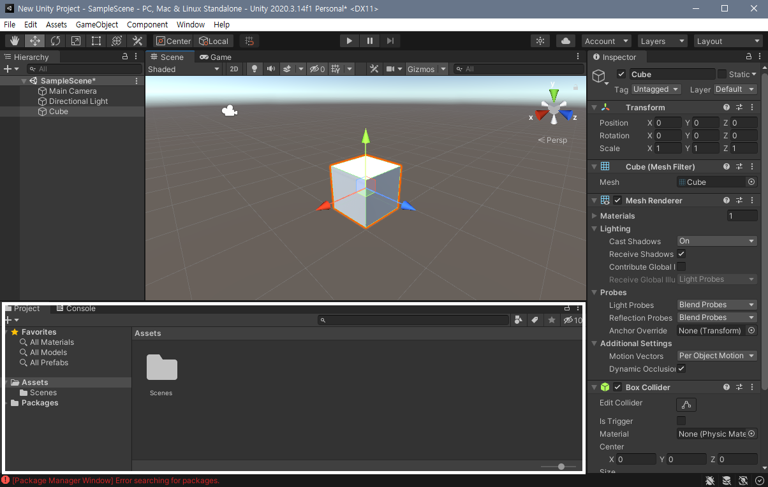Toggle scene grid visibility icon
Image resolution: width=768 pixels, height=487 pixels.
pyautogui.click(x=336, y=69)
